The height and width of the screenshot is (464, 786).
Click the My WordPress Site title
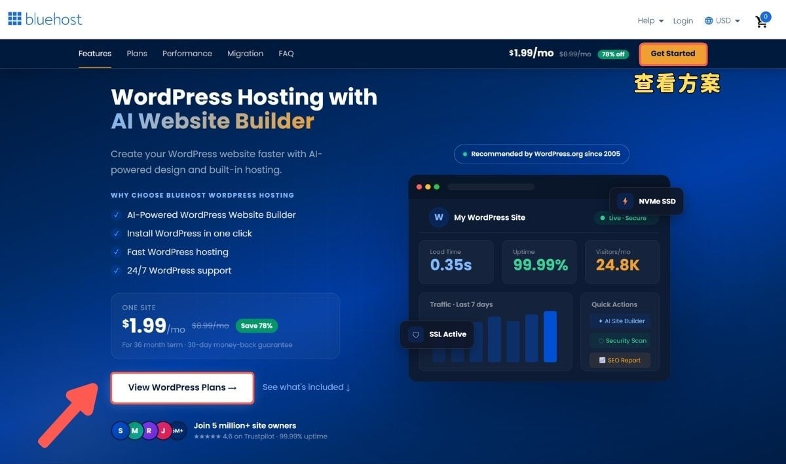(x=490, y=217)
